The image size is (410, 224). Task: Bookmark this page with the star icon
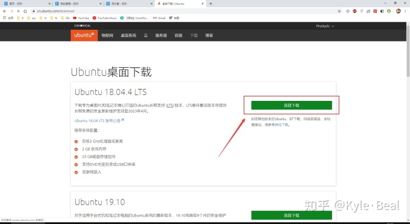[339, 11]
